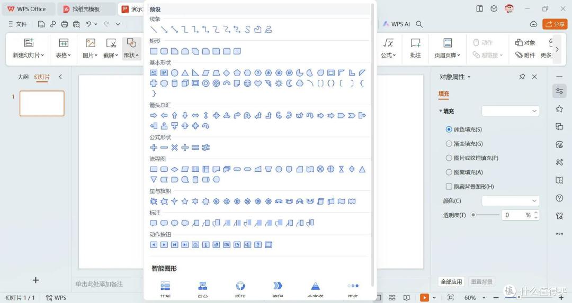Viewport: 572px width, 303px height.
Task: Select slide 1 thumbnail
Action: [42, 104]
